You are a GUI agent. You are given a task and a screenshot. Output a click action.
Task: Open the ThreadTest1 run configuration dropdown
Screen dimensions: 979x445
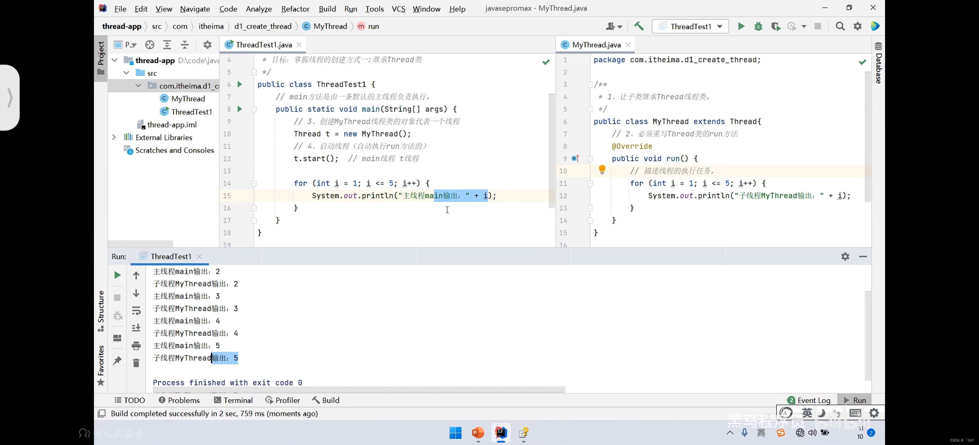pyautogui.click(x=690, y=26)
